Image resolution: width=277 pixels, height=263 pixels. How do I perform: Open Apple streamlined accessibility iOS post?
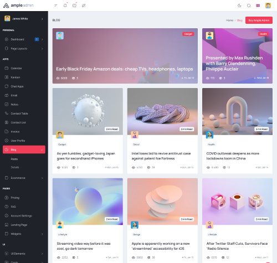pyautogui.click(x=161, y=246)
